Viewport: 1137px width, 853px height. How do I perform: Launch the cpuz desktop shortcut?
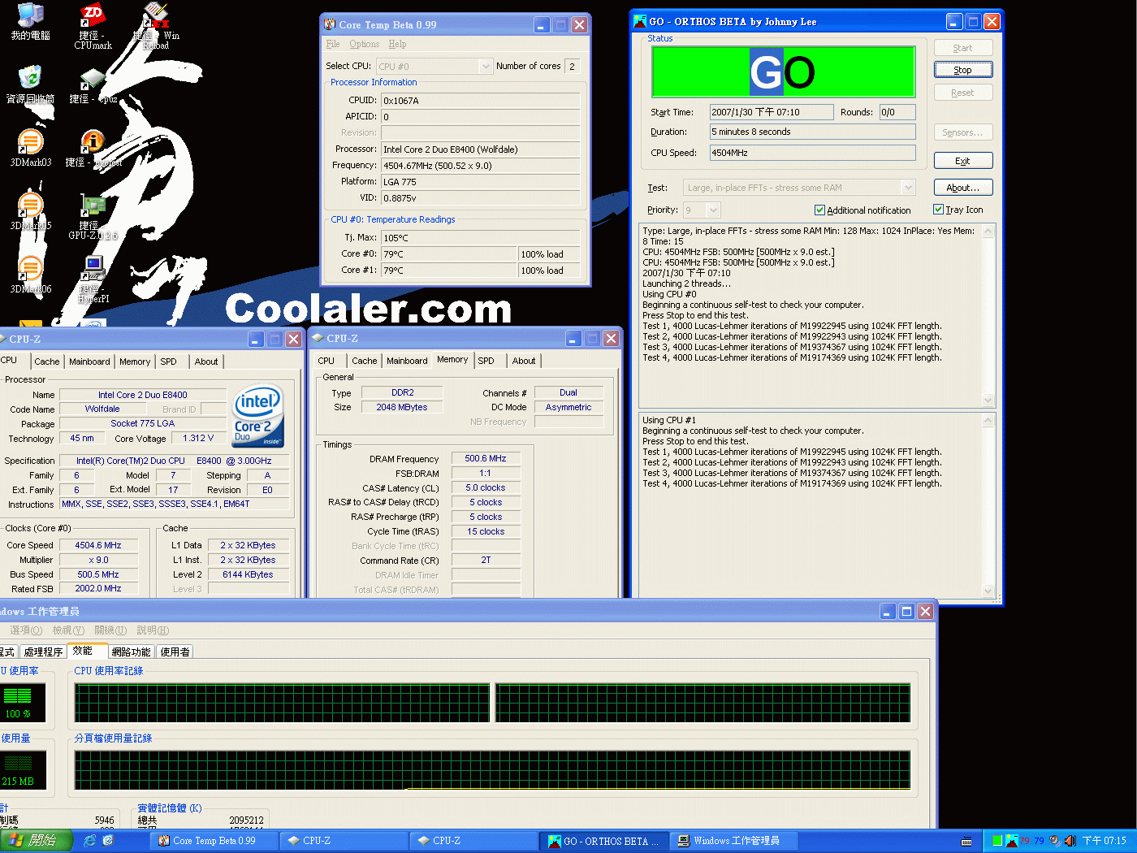93,79
